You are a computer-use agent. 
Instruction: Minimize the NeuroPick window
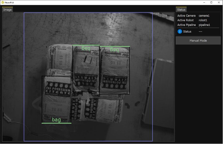click(204, 2)
